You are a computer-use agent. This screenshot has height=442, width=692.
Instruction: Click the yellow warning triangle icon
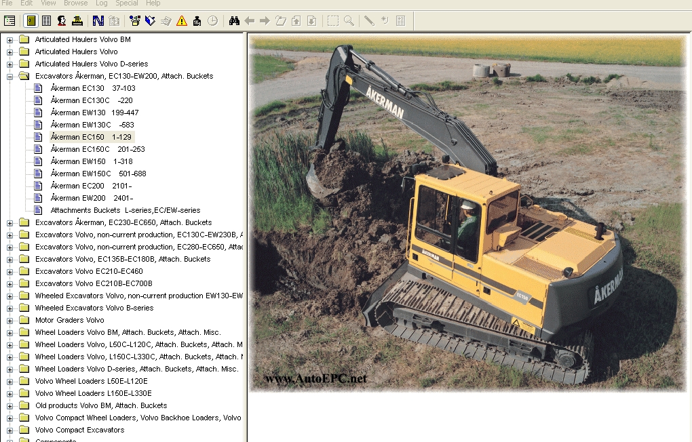(181, 21)
